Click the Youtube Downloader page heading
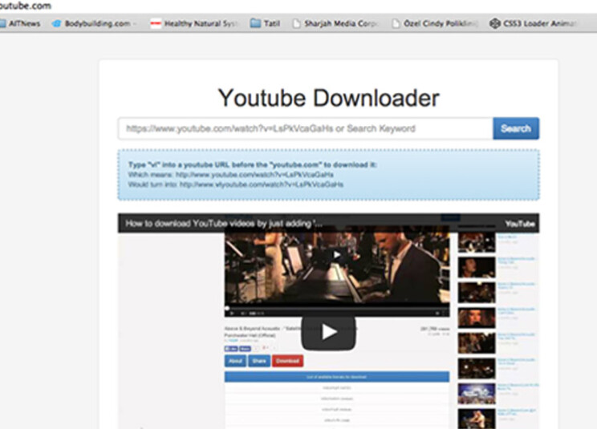This screenshot has height=429, width=597. (x=328, y=98)
